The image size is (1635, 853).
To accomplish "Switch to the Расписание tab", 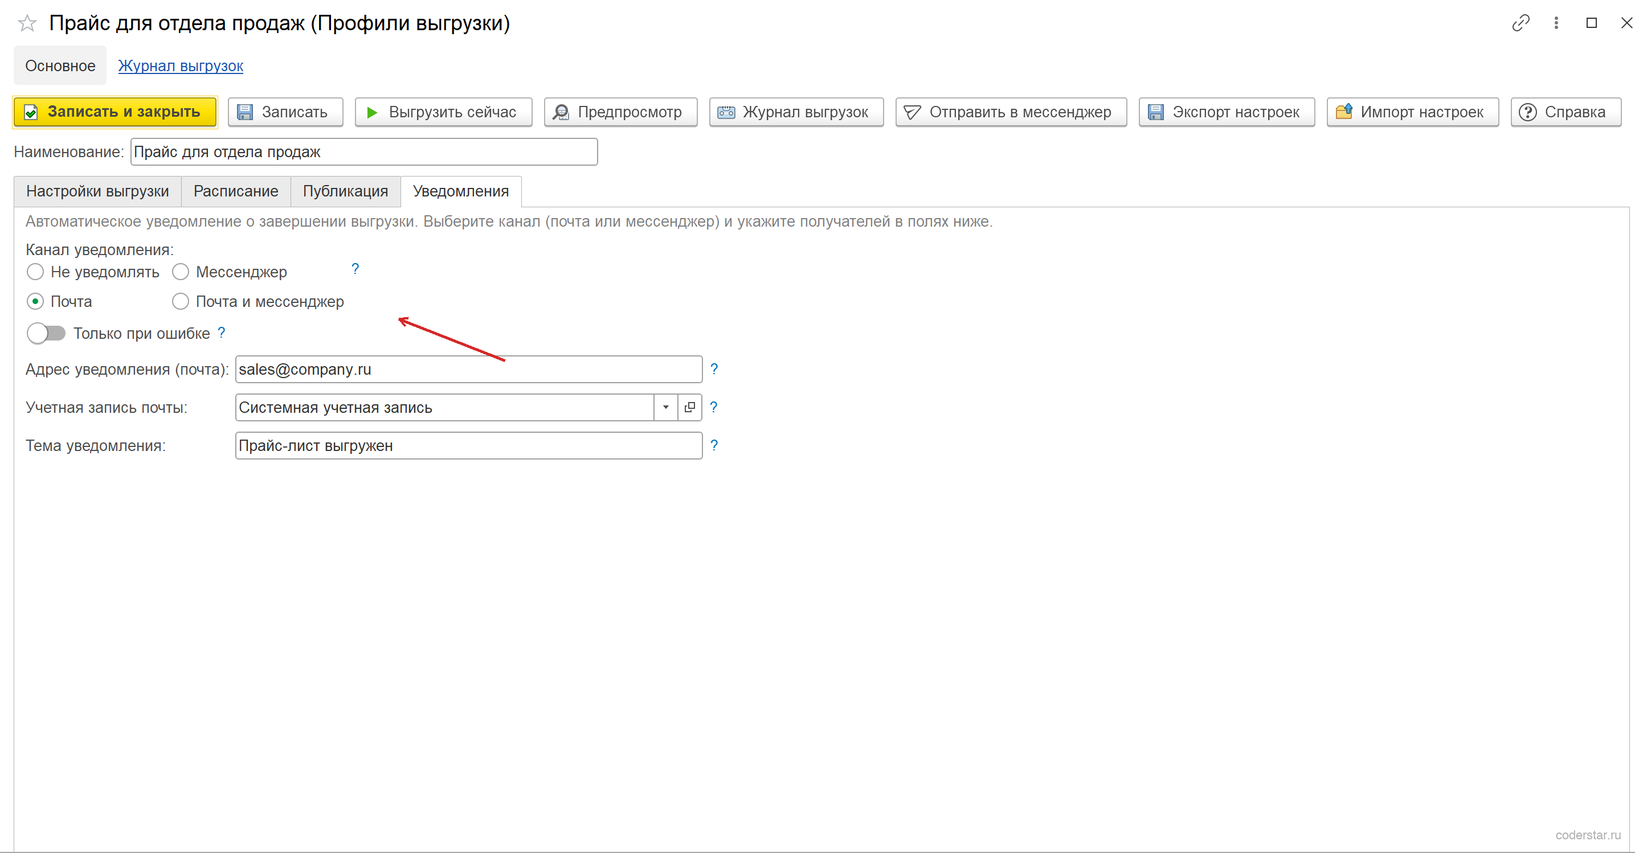I will [x=235, y=191].
